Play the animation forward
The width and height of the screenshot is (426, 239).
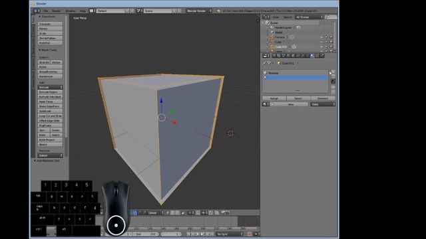point(202,234)
